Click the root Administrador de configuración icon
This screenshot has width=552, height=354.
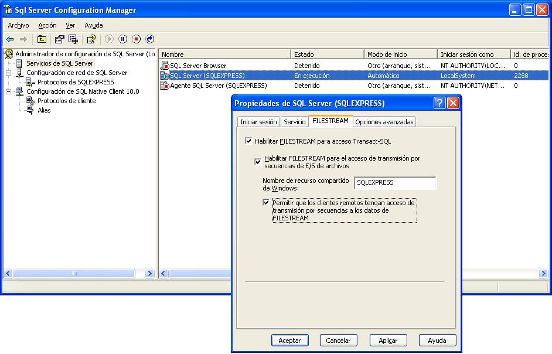coord(9,54)
